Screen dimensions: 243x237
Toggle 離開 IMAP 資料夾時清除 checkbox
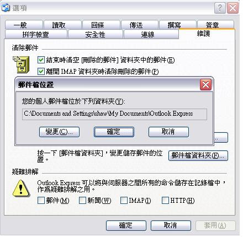point(41,71)
